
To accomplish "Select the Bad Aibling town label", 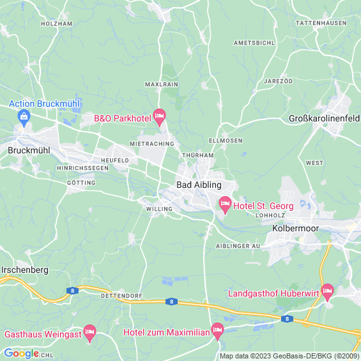I will point(199,185).
